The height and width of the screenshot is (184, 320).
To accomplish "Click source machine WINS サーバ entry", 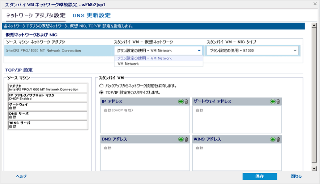I will (x=48, y=125).
